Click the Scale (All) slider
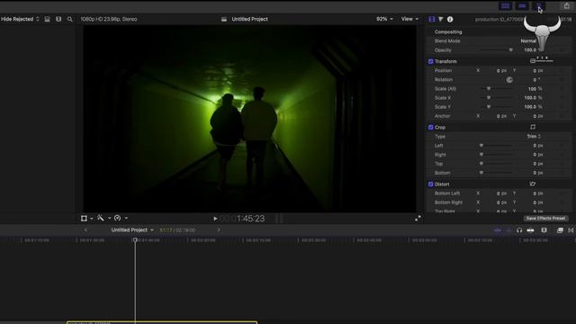Screen dimensions: 576x324 (497, 89)
